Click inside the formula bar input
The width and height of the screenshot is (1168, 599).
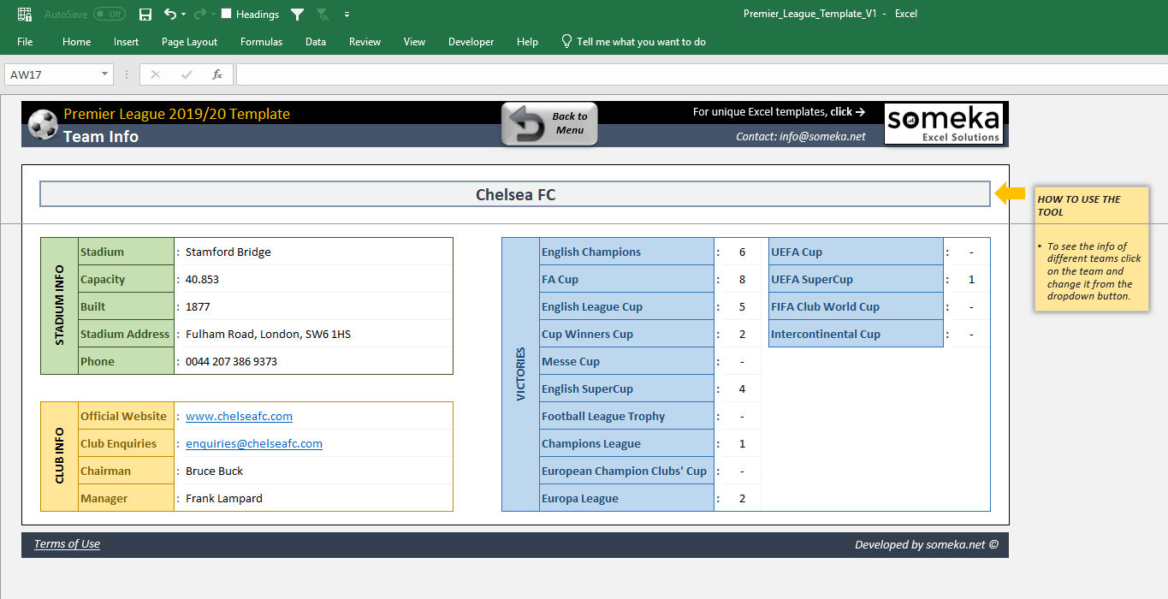(x=702, y=74)
